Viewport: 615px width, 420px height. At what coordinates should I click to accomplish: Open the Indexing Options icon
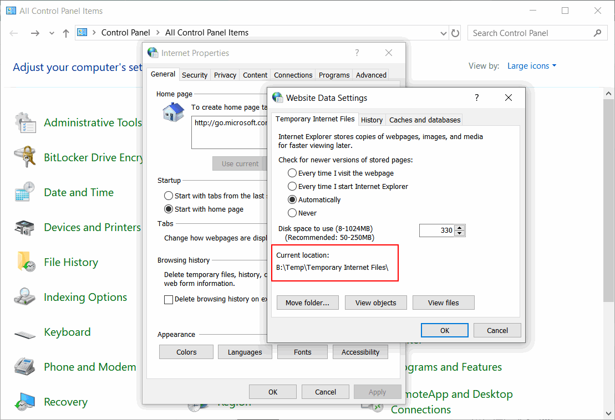26,298
